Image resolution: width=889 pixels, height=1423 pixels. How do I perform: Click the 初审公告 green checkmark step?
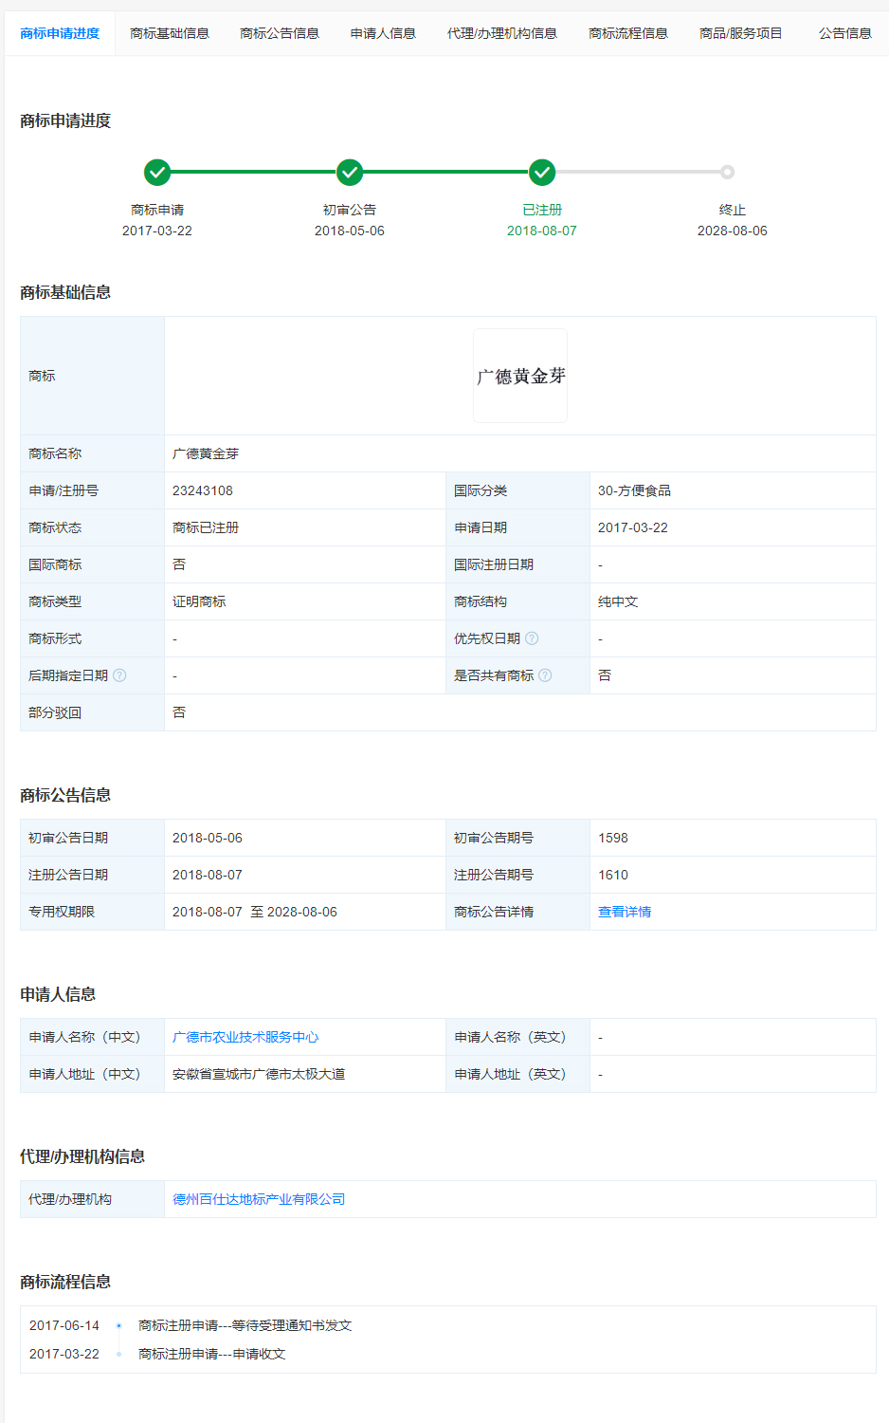coord(350,172)
